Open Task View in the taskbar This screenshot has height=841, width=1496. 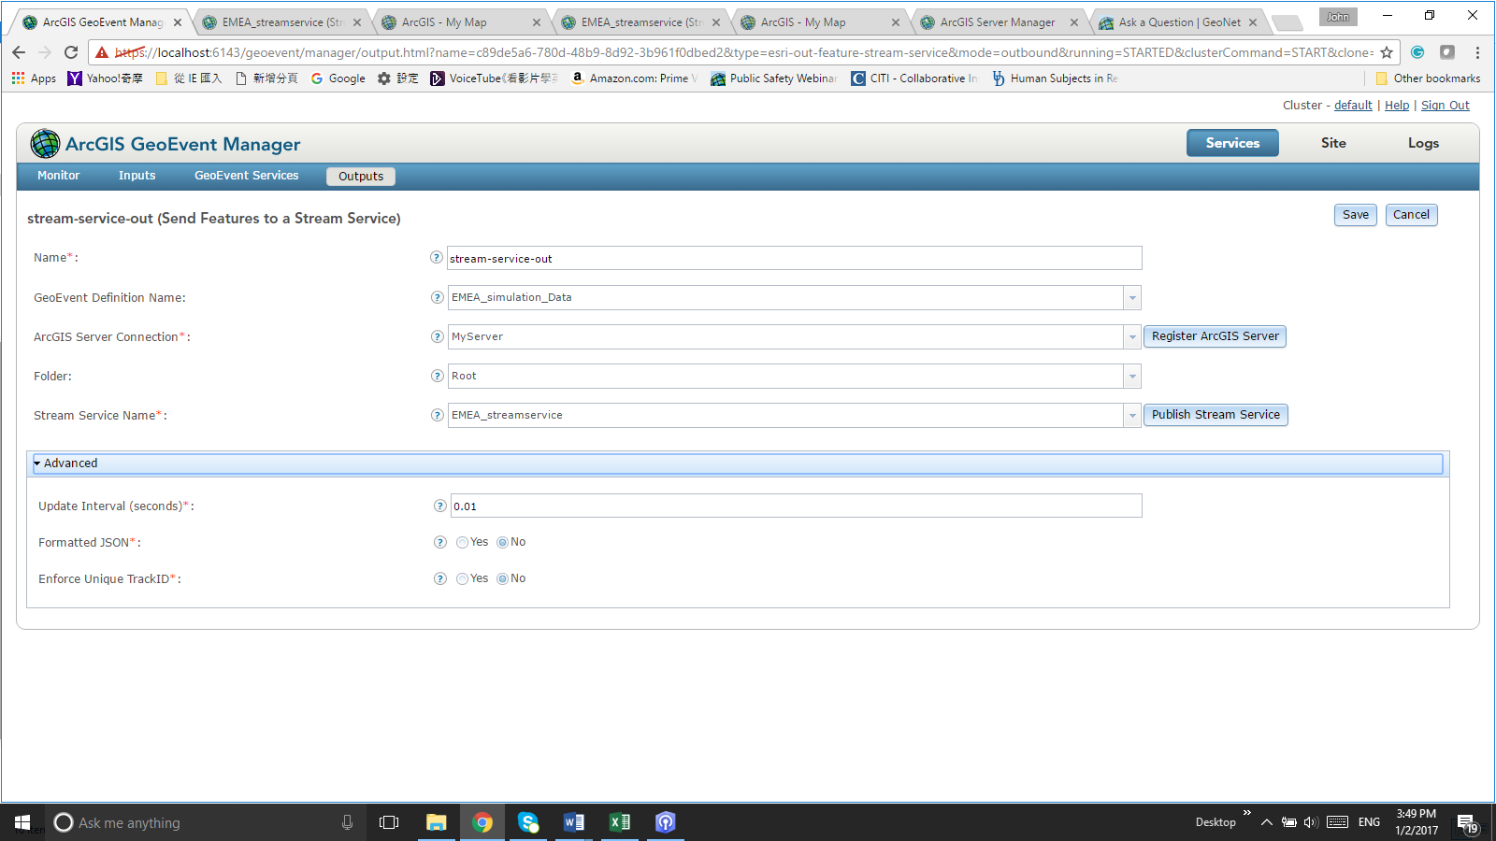tap(389, 822)
